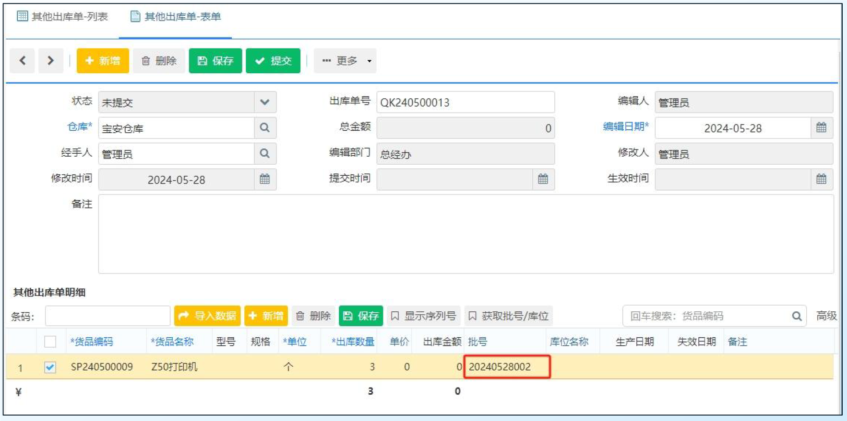Click into the 条码 input field

pyautogui.click(x=107, y=316)
